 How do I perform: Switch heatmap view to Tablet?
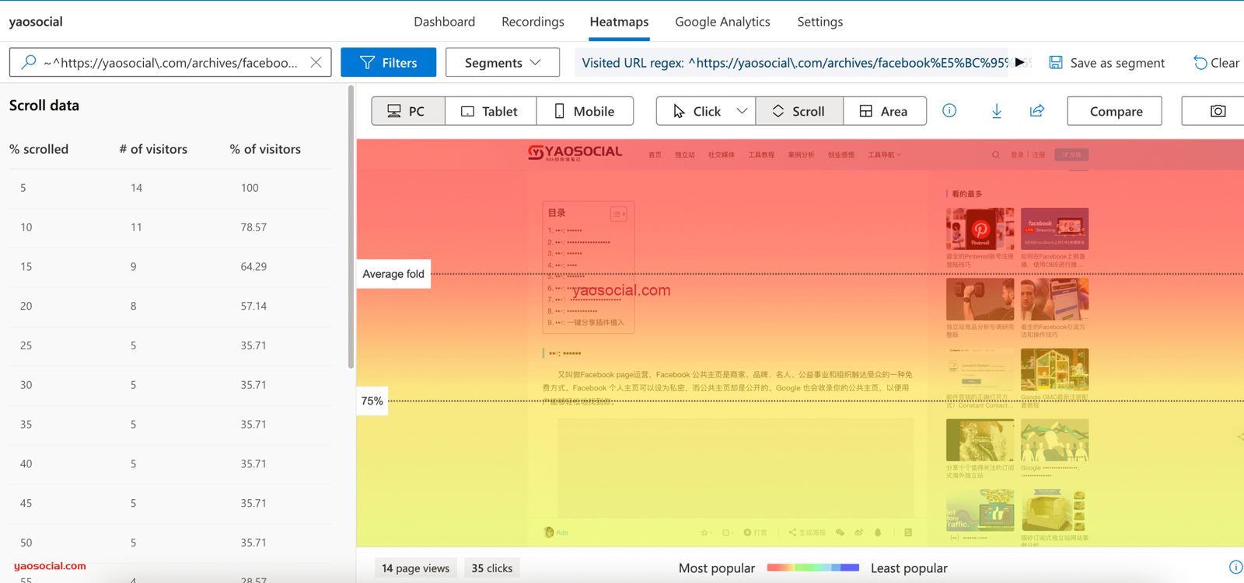click(490, 111)
